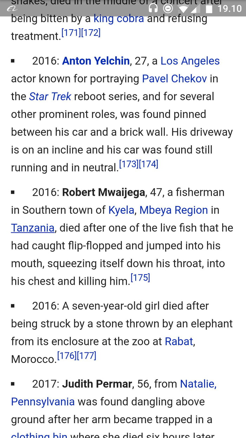Open the king cobra article link
The image size is (246, 438).
(x=118, y=19)
